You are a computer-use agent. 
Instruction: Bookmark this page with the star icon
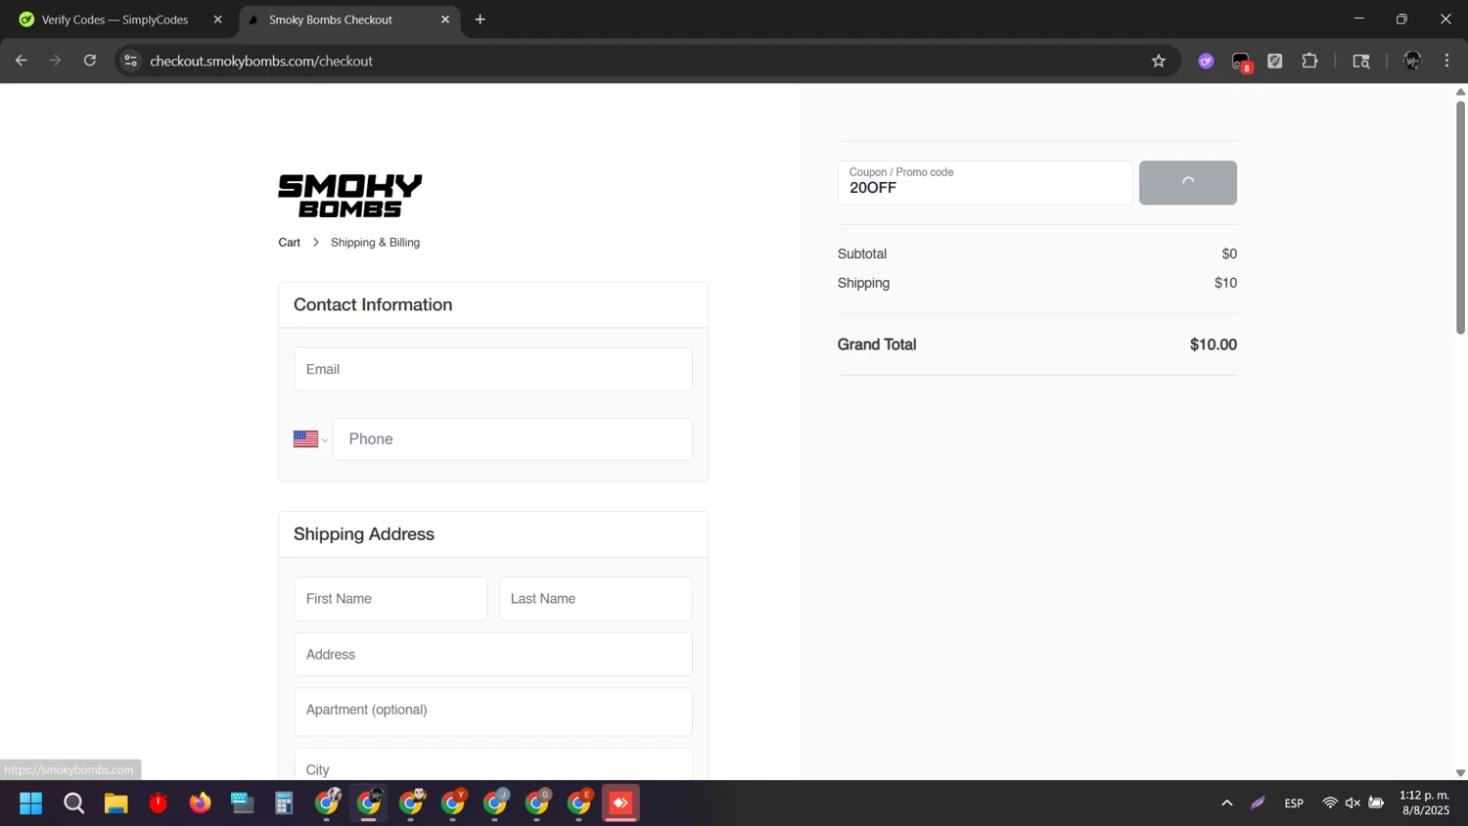1159,61
